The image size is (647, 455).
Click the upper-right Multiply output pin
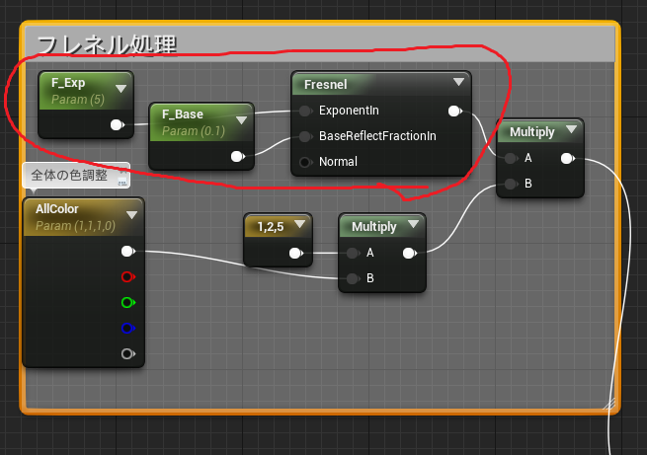pyautogui.click(x=568, y=158)
